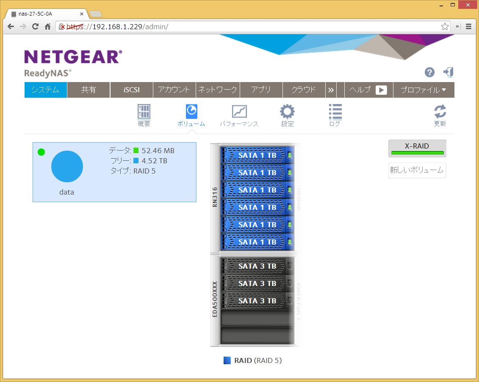Click the logout door icon
Image resolution: width=479 pixels, height=382 pixels.
click(x=448, y=72)
